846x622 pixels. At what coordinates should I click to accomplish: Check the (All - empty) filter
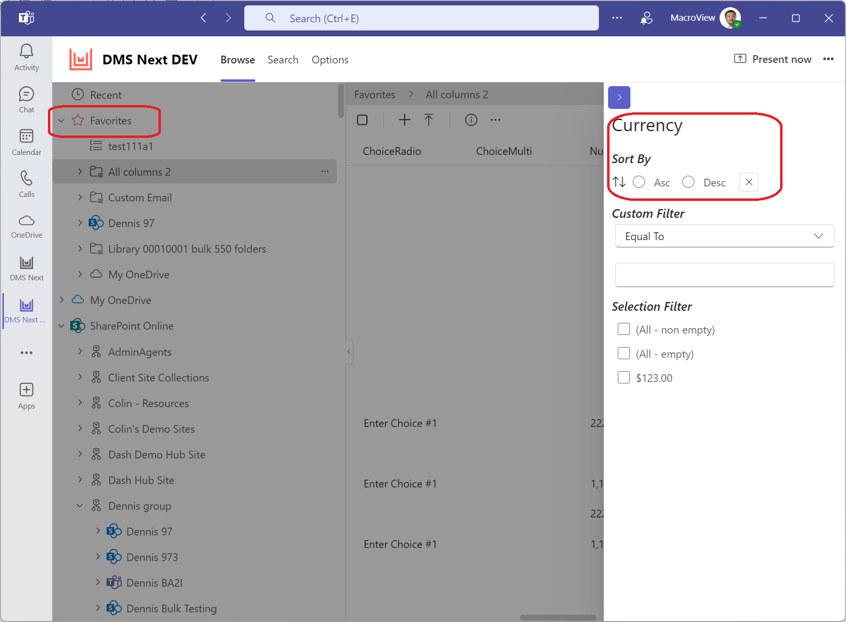624,353
